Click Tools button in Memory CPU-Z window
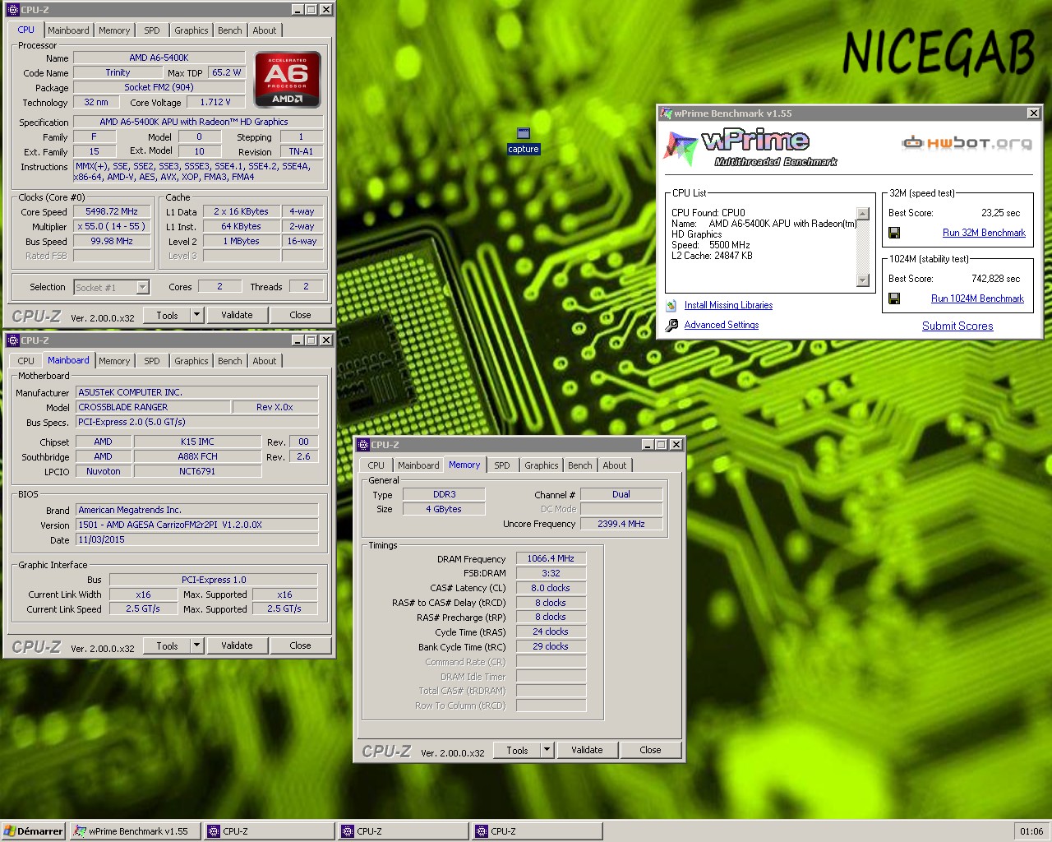 click(517, 750)
